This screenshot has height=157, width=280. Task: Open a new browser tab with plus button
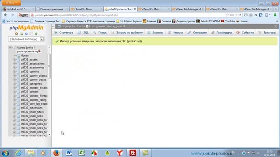click(x=276, y=9)
